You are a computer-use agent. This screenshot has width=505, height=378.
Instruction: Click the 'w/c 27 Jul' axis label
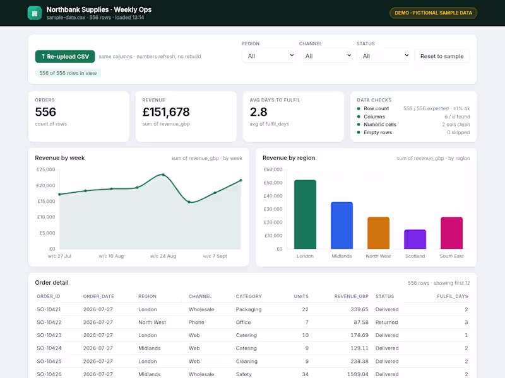tap(59, 256)
